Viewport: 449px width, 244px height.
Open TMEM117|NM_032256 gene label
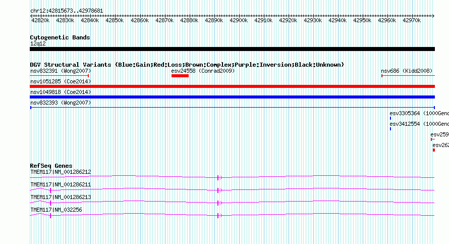point(56,210)
